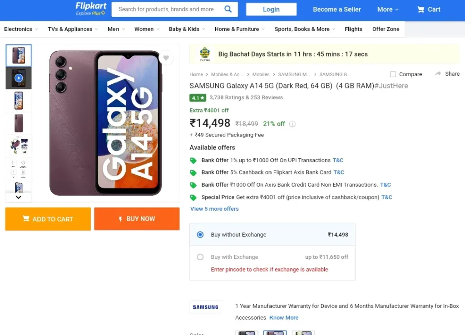Click the Share arrow icon
Screen dimensions: 465x335
(438, 74)
